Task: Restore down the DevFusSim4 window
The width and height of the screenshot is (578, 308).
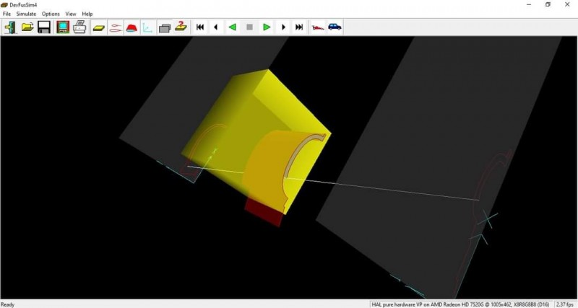Action: pos(548,5)
